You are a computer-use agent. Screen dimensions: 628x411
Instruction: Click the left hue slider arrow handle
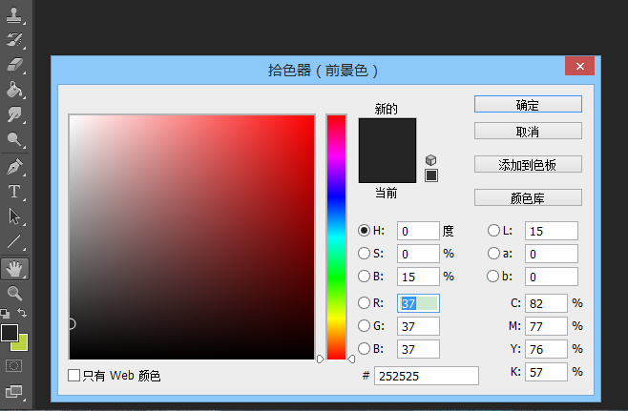(x=321, y=359)
